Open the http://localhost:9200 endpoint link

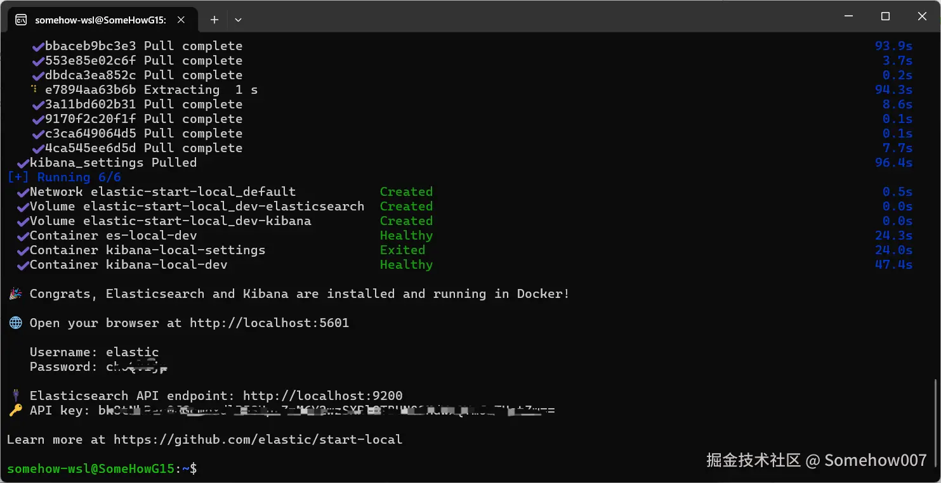click(x=322, y=396)
